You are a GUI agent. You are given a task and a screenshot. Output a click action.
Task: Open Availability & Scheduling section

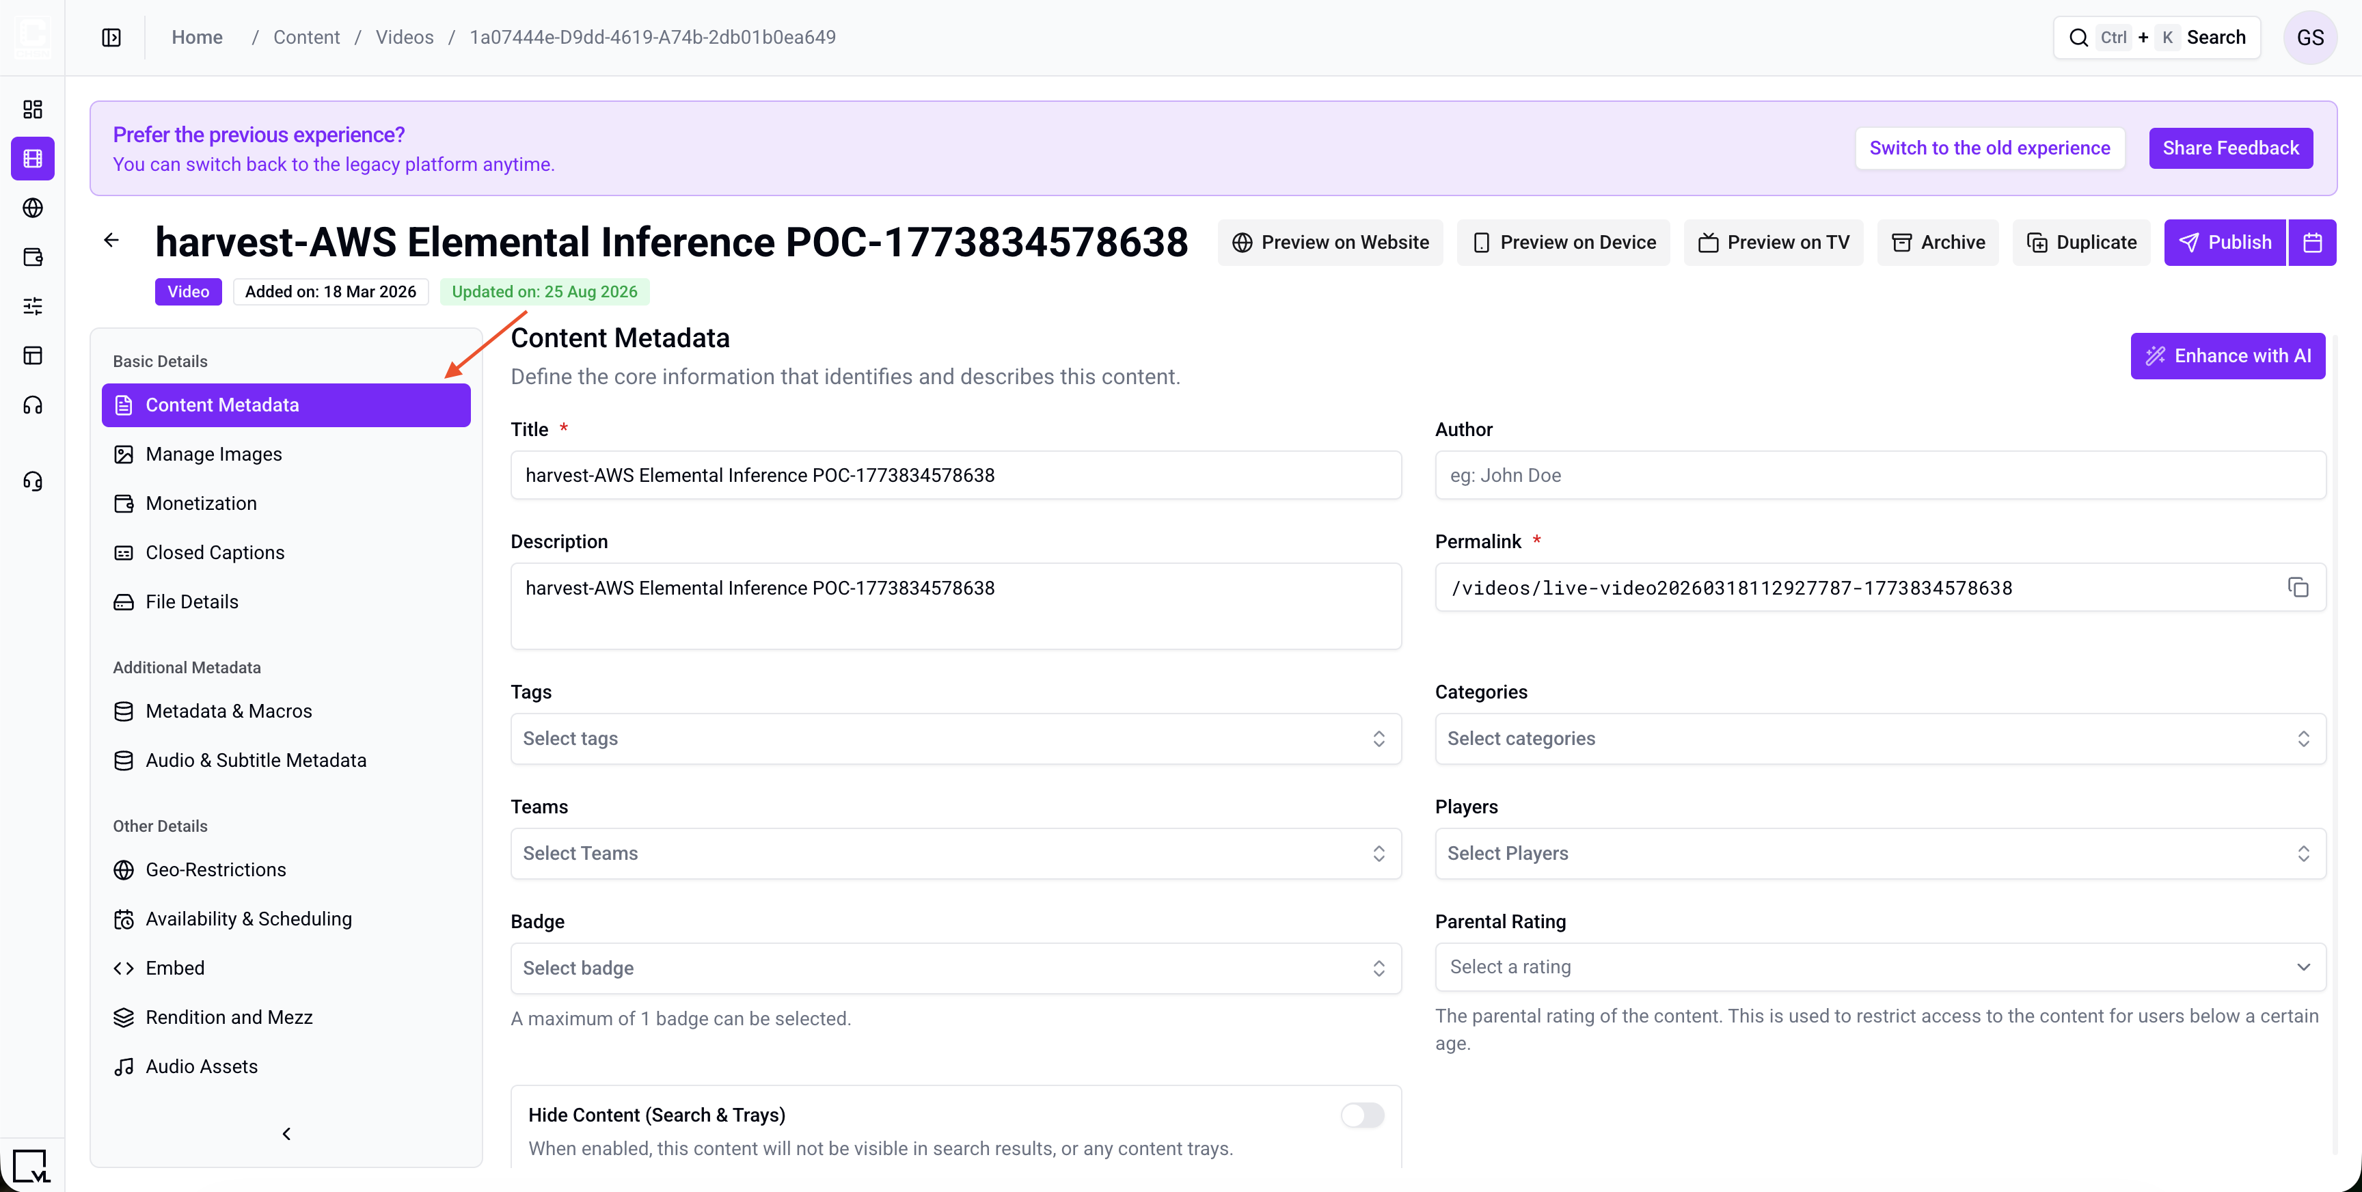[286, 919]
